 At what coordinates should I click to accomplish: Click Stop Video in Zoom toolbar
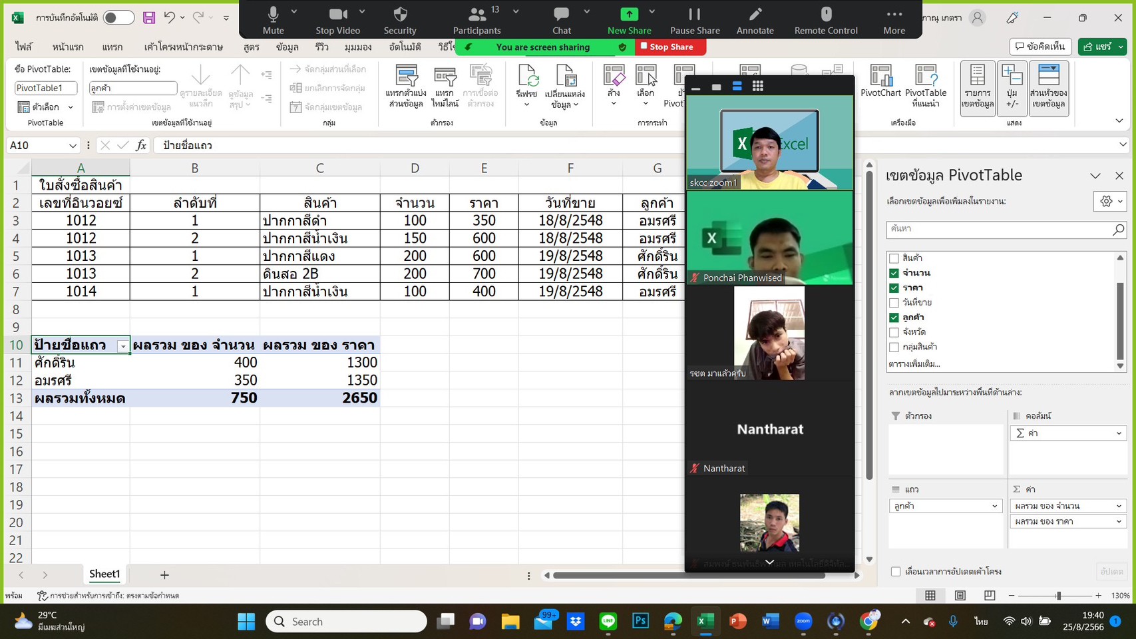[338, 20]
